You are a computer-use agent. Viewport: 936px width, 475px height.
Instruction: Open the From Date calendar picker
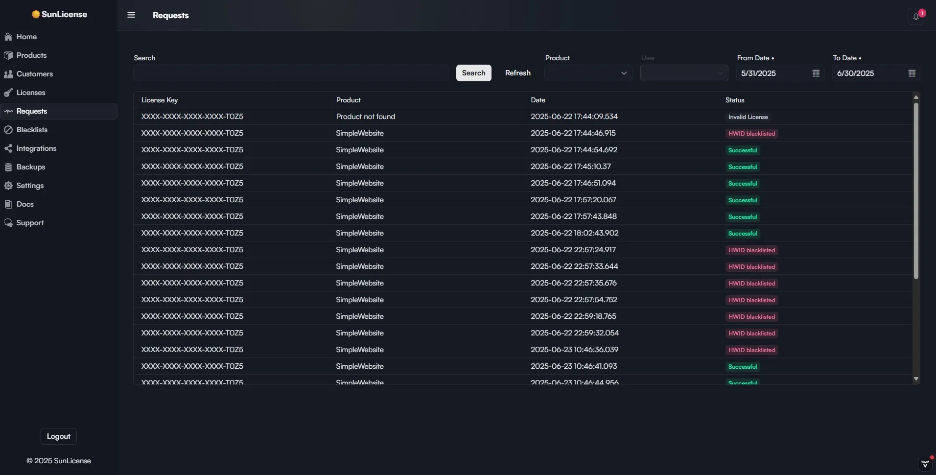(816, 73)
